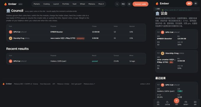201x107 pixels.
Task: Click the Quorum column header
Action: tap(132, 26)
